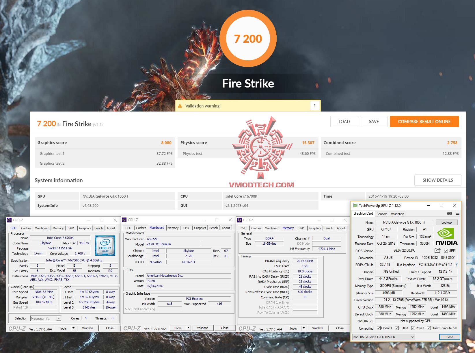The height and width of the screenshot is (353, 475).
Task: Close the CPU-Z Motherboard window via title bar X
Action: (230, 220)
